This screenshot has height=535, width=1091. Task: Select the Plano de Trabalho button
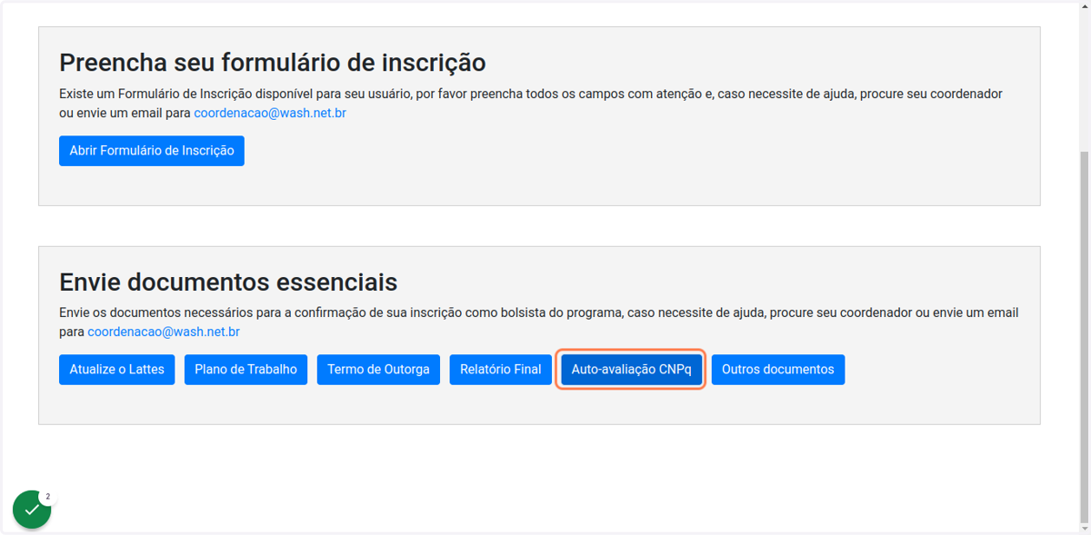(245, 370)
